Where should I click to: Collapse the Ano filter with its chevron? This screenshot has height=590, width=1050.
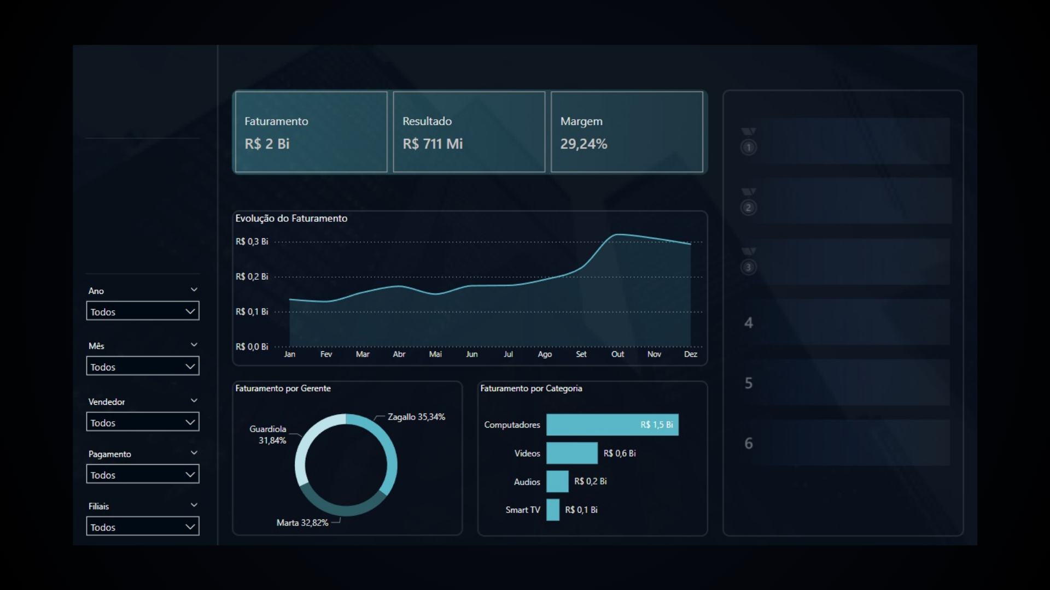click(194, 290)
